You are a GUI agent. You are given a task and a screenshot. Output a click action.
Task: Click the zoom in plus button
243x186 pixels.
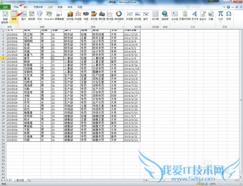[x=241, y=184]
